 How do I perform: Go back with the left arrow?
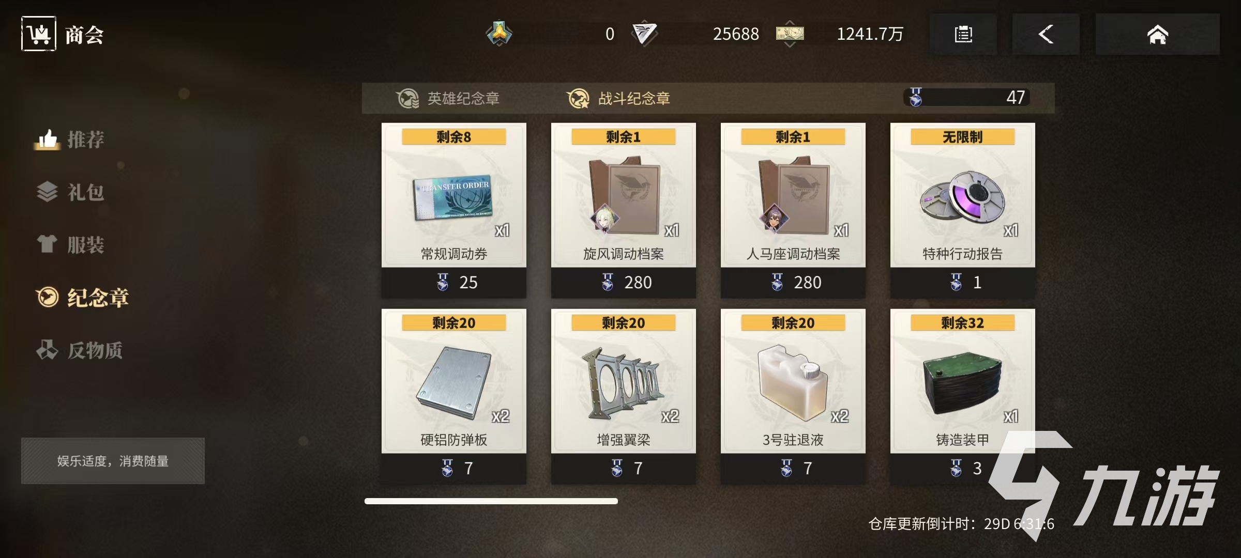click(x=1046, y=35)
